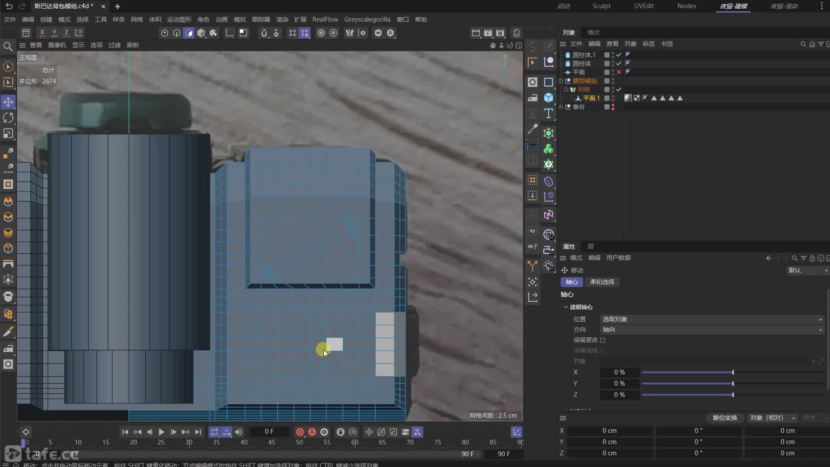This screenshot has height=467, width=830.
Task: Toggle Z axis lock icon
Action: pyautogui.click(x=66, y=32)
